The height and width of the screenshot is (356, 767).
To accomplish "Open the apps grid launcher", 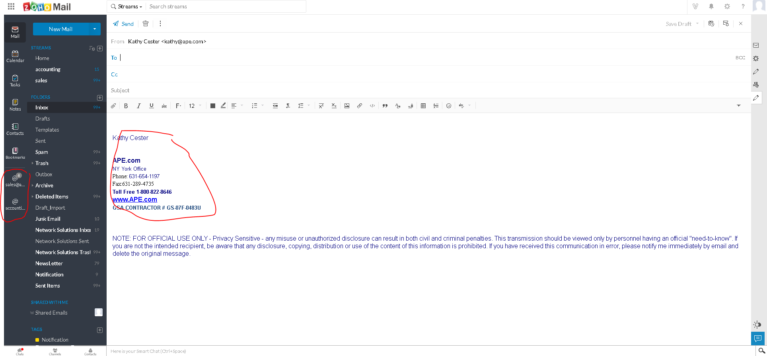I will click(x=11, y=6).
